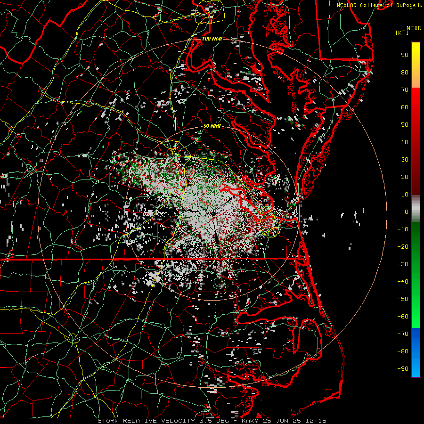Click the 50 NMI range ring label

(212, 126)
